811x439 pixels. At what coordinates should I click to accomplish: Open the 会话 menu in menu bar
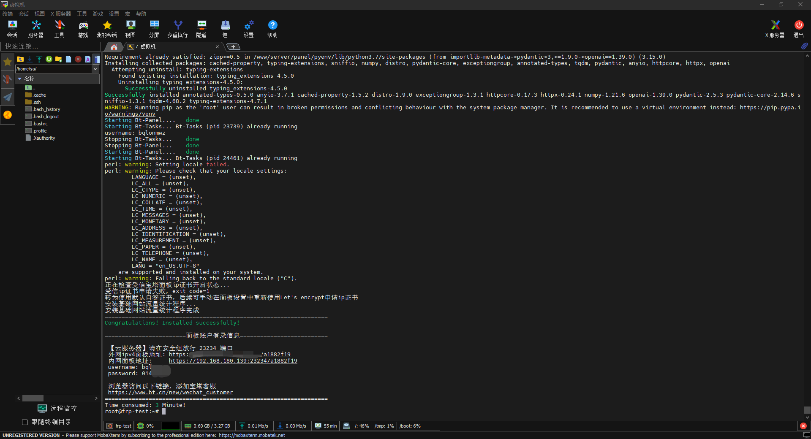24,14
